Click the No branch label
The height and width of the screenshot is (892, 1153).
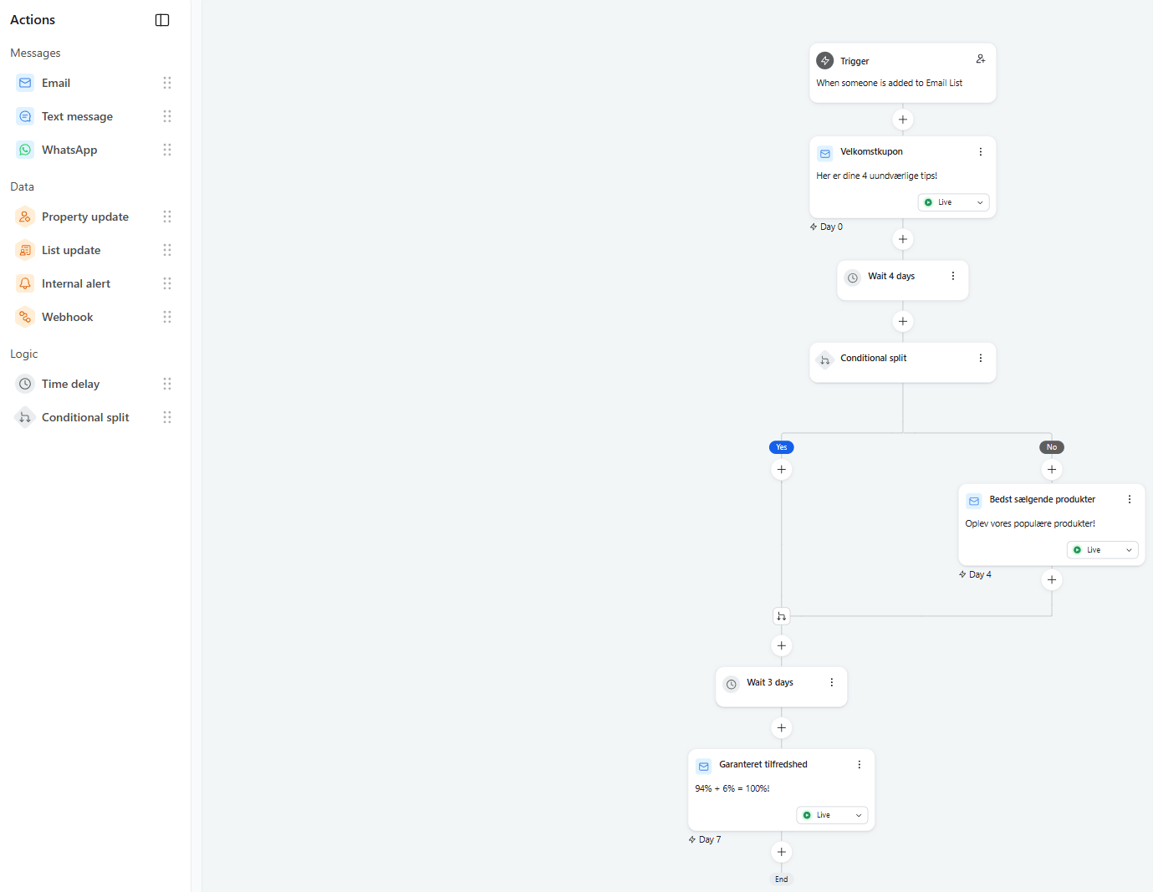tap(1052, 447)
